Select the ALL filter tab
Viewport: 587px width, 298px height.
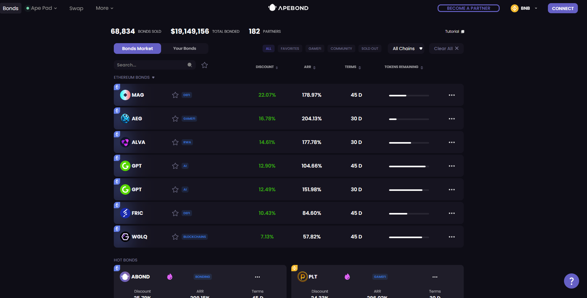pyautogui.click(x=269, y=49)
